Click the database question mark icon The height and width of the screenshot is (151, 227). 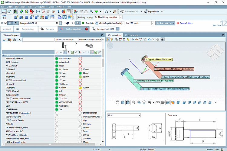47,17
